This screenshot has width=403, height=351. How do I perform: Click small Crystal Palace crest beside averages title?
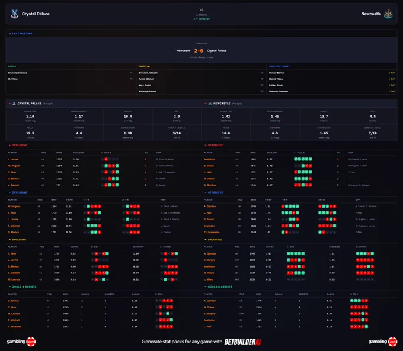[x=14, y=104]
